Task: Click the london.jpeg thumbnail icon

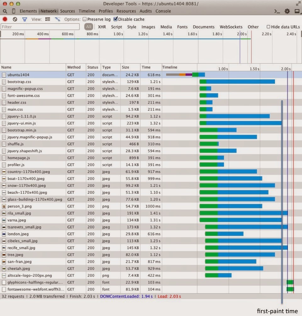Action: (x=4, y=234)
